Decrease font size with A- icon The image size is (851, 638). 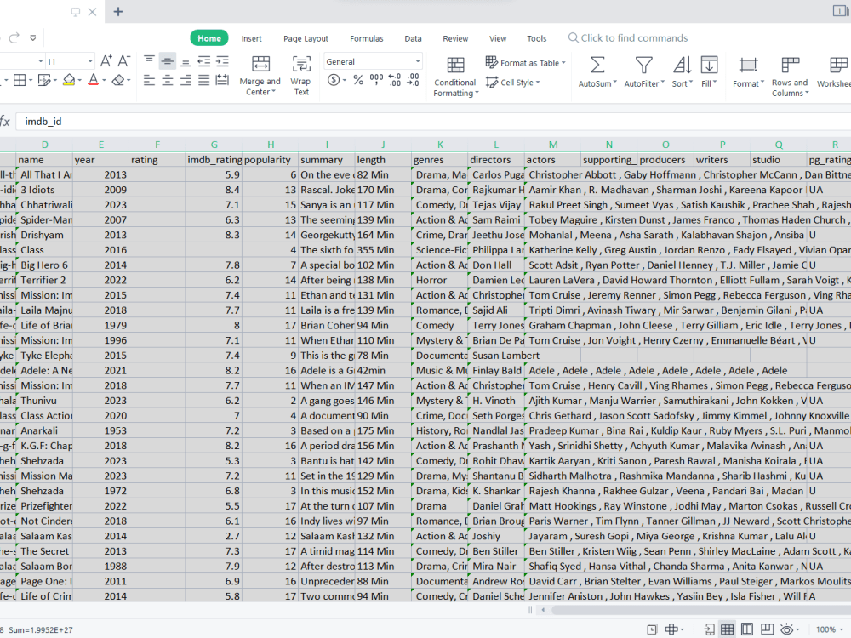[124, 60]
